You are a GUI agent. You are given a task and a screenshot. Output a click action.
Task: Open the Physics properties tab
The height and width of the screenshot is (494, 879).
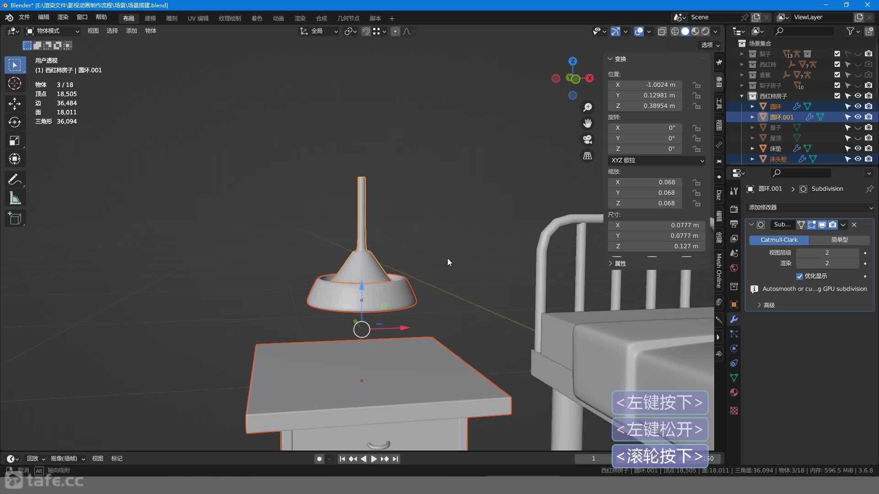734,349
